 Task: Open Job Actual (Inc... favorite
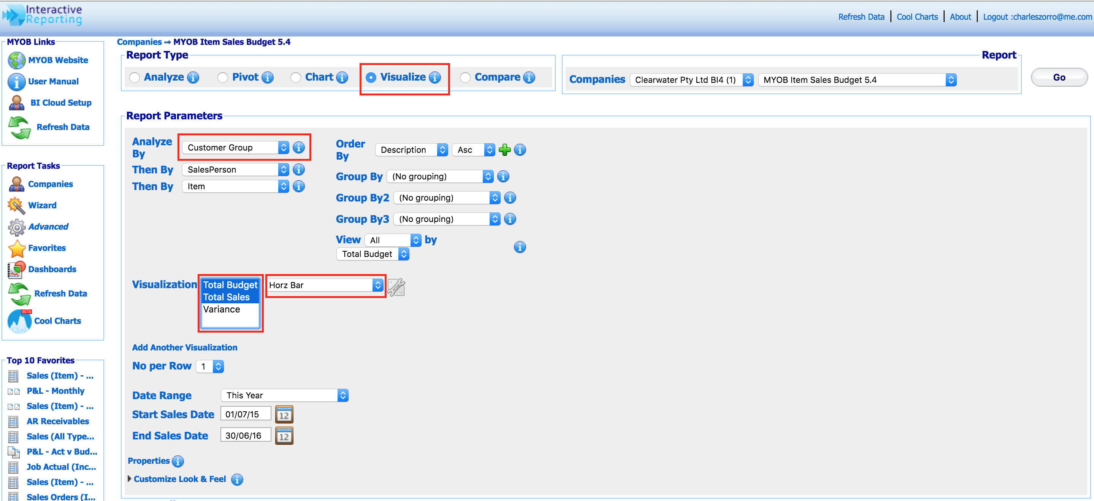tap(61, 467)
